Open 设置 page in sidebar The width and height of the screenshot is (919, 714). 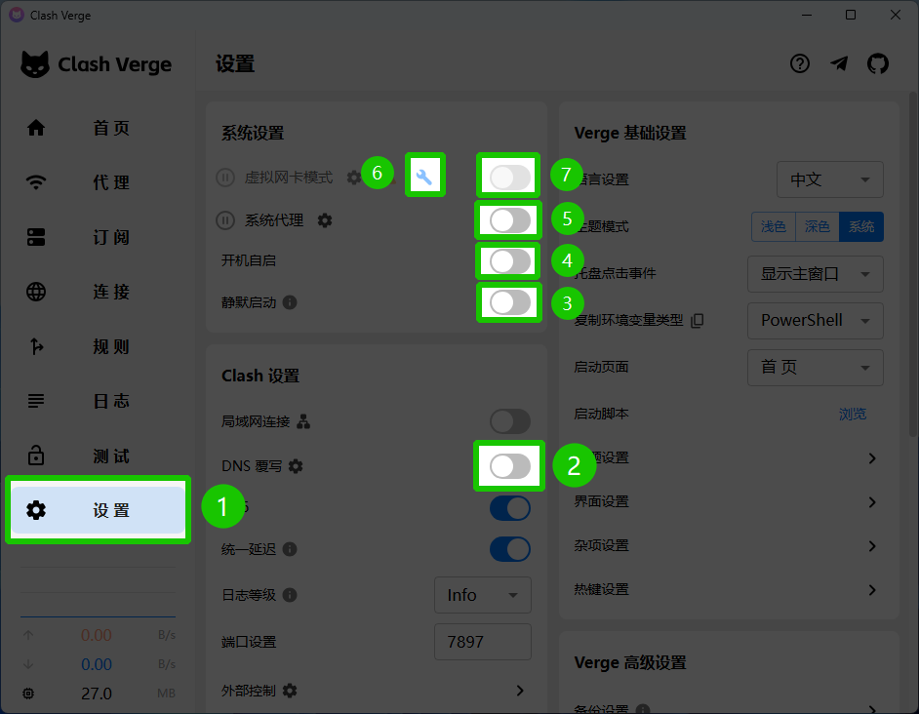98,510
